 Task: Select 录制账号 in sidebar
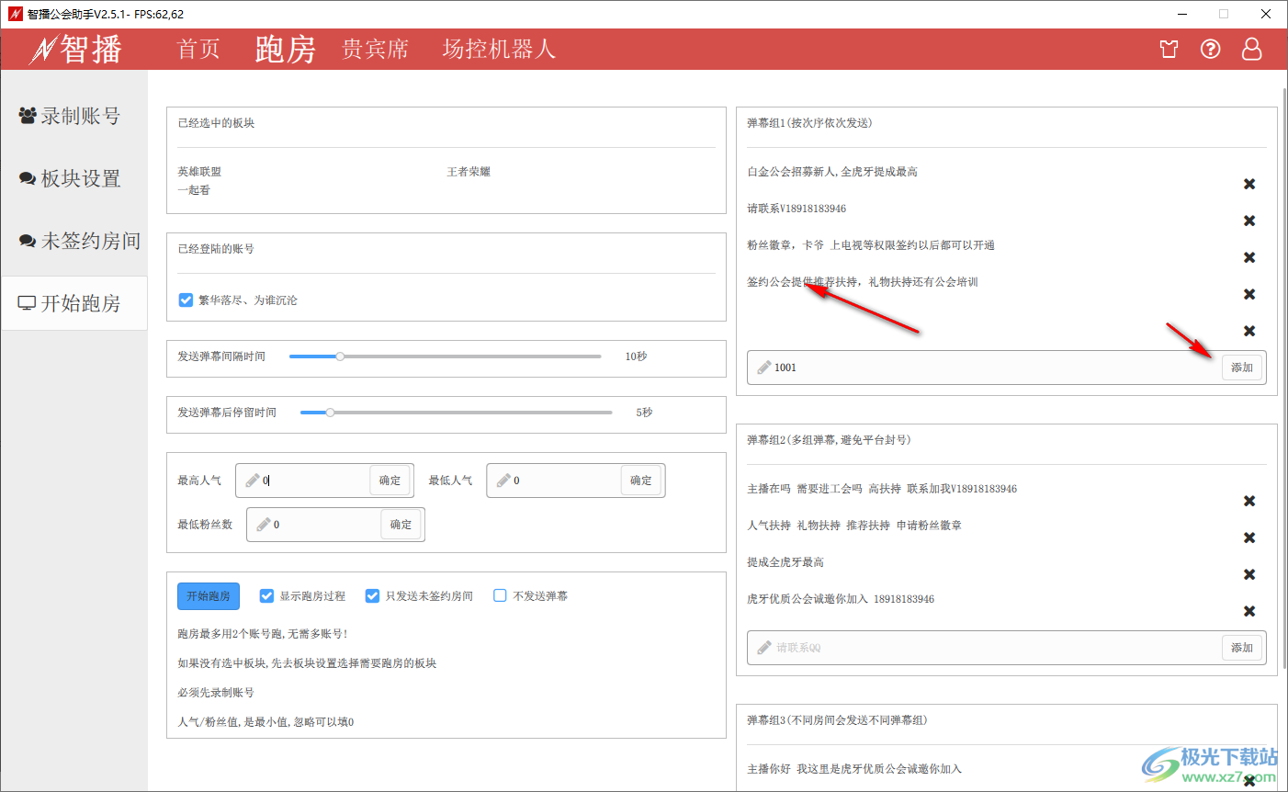point(73,116)
